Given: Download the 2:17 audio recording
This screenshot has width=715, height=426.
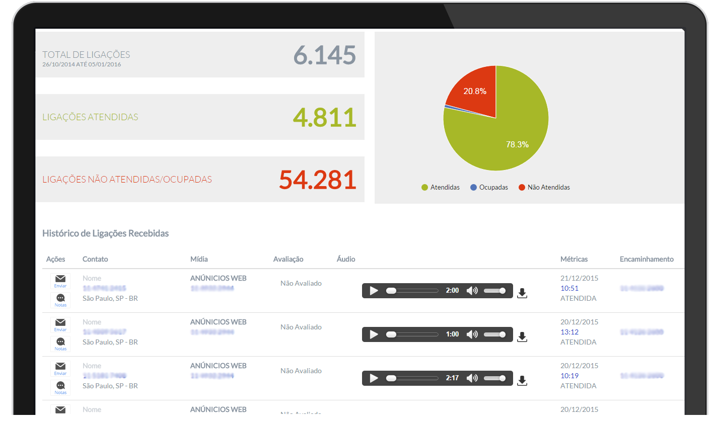Looking at the screenshot, I should click(522, 381).
